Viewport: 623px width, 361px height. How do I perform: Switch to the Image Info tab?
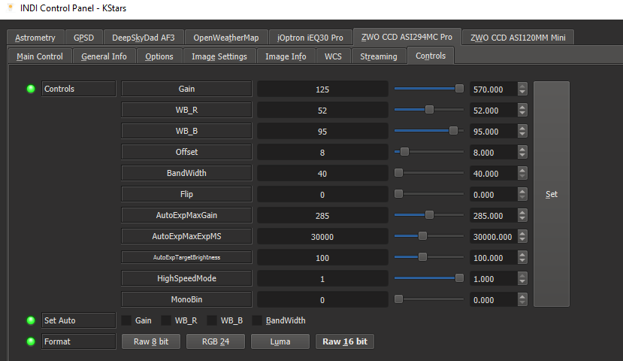click(286, 56)
